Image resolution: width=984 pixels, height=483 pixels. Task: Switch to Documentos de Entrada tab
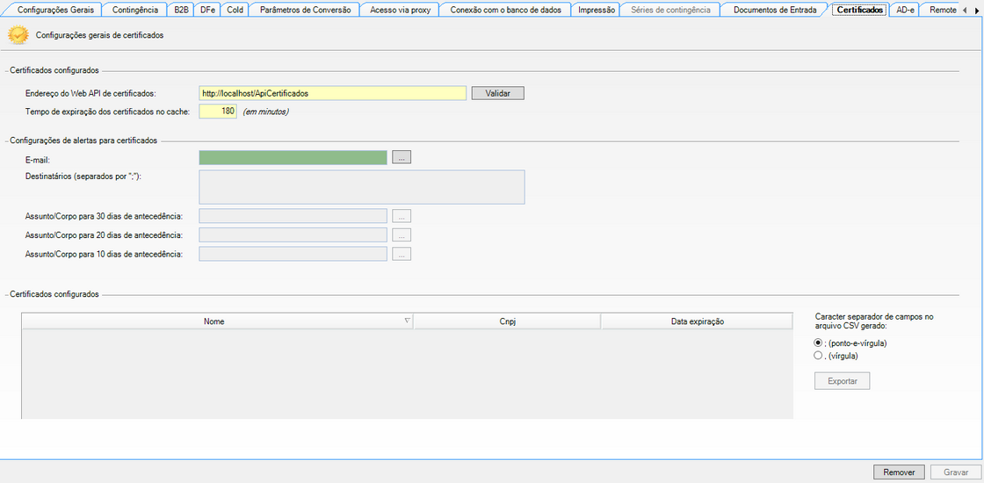tap(774, 10)
